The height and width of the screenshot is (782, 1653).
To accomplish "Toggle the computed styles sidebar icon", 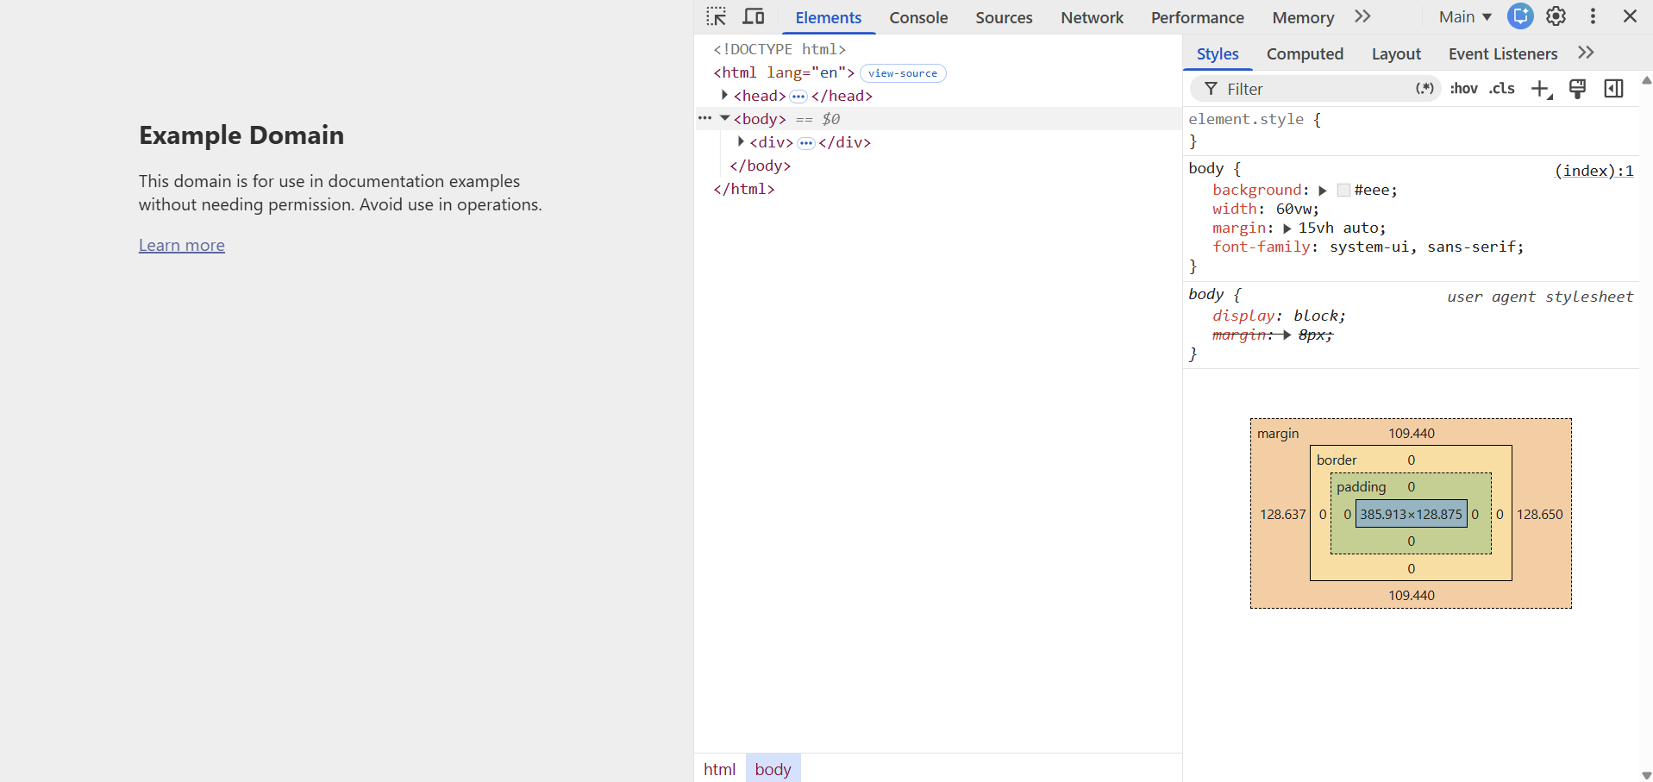I will click(1613, 89).
